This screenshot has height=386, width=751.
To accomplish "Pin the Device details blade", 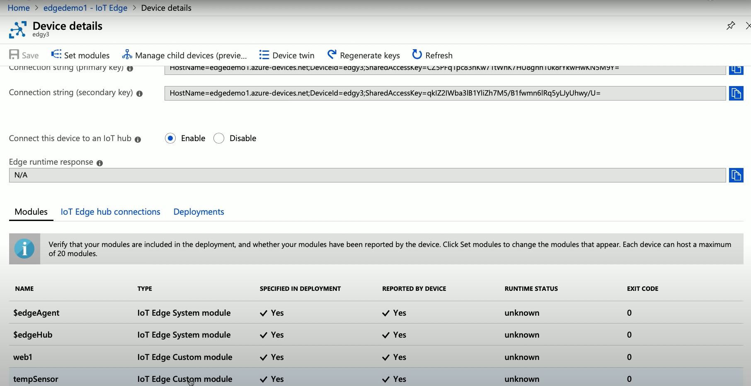I will [731, 26].
